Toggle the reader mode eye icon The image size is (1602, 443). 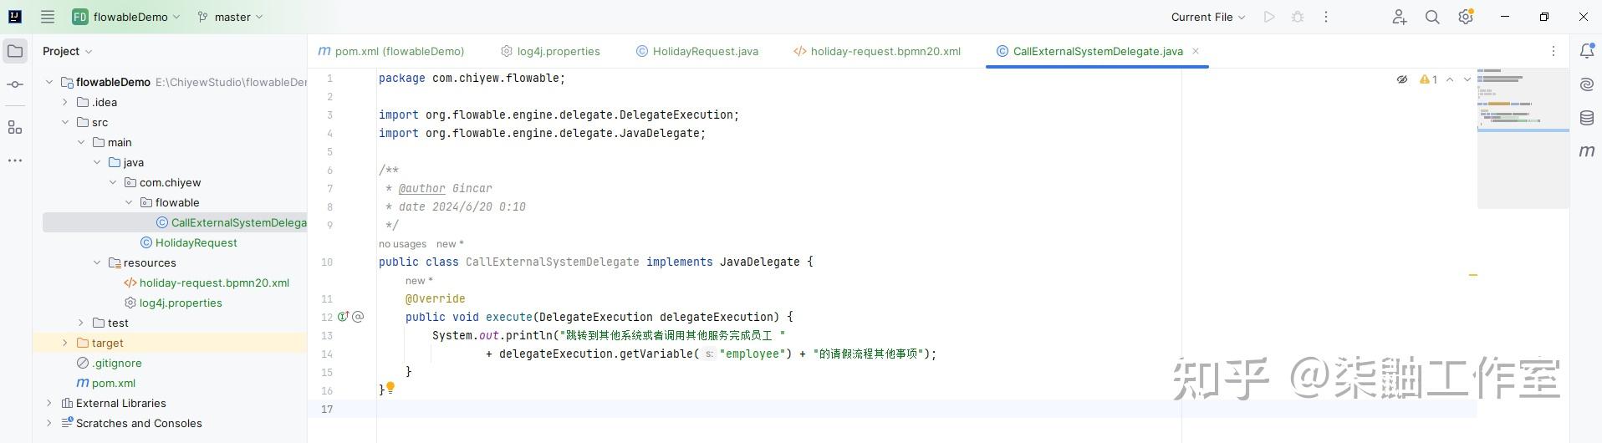click(x=1402, y=79)
